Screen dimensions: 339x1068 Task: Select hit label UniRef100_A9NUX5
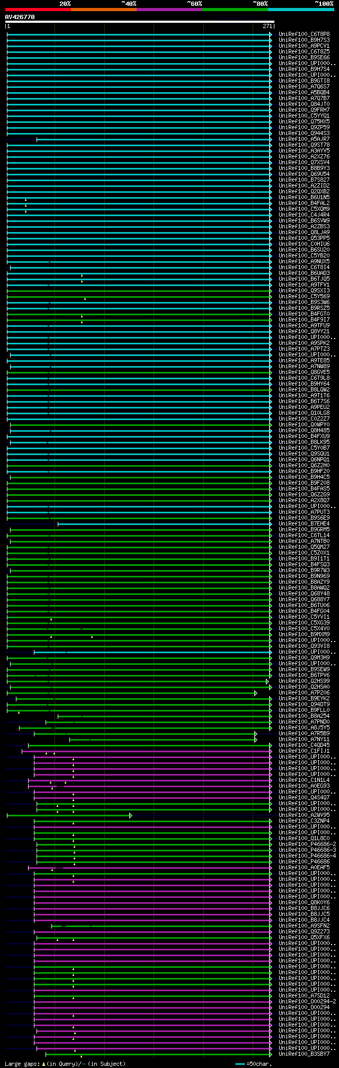[304, 261]
